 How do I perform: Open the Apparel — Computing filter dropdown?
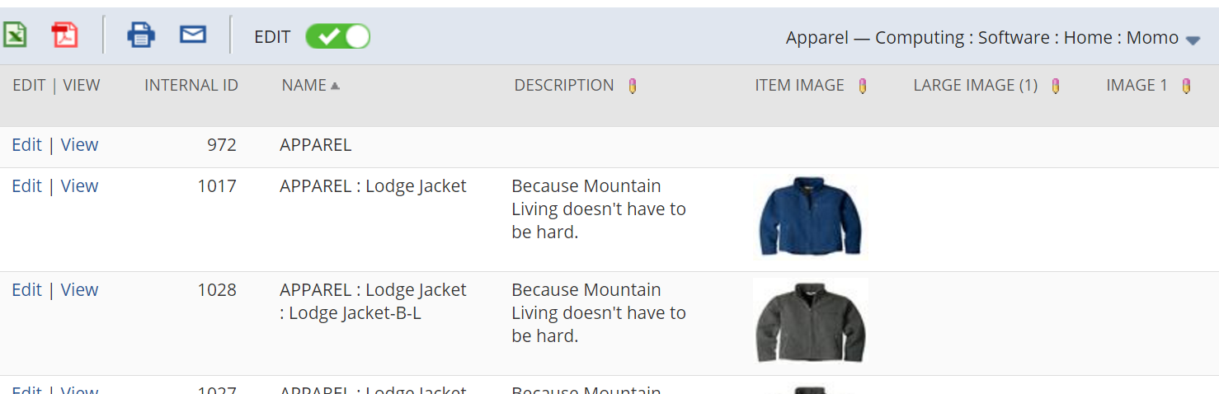(x=1193, y=40)
